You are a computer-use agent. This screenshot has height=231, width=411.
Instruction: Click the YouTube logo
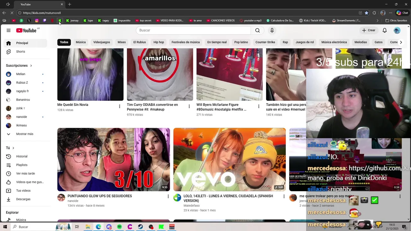pyautogui.click(x=26, y=30)
